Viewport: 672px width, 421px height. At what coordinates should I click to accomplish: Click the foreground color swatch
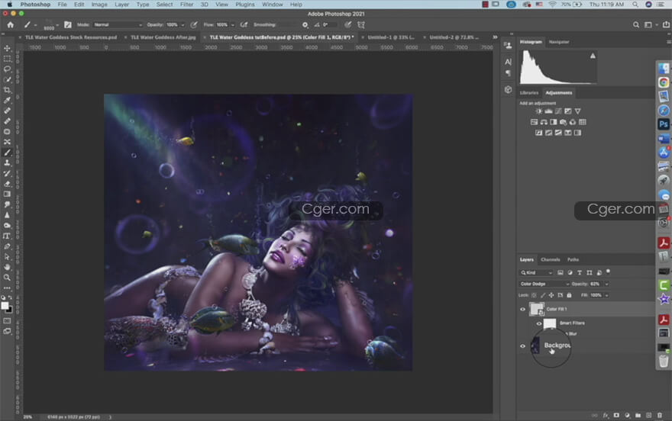5,306
